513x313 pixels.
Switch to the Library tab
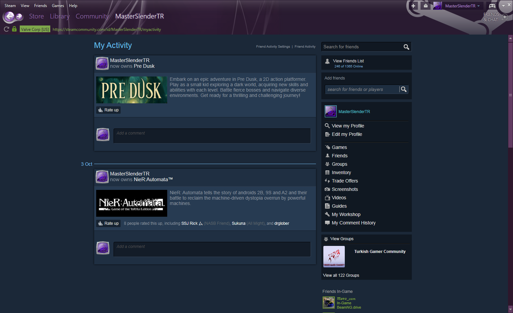coord(60,16)
